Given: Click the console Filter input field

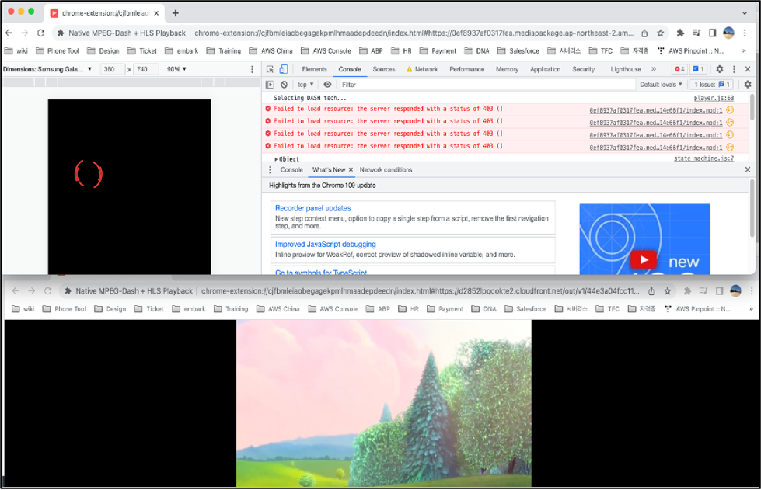Looking at the screenshot, I should pyautogui.click(x=487, y=85).
